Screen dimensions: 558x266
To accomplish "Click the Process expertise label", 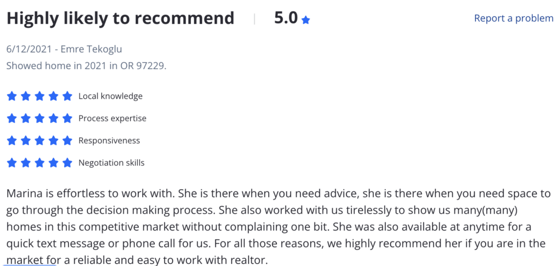I will pos(112,118).
